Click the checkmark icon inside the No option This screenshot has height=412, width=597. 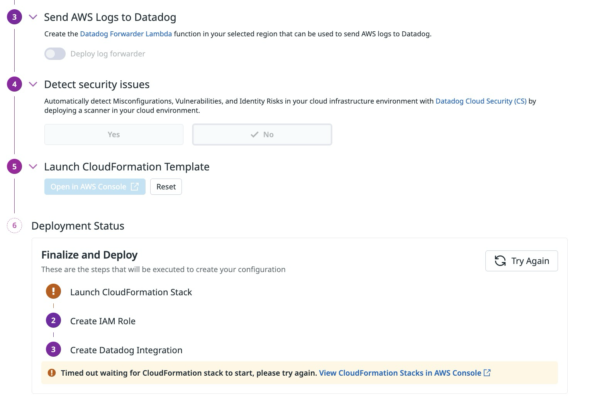coord(254,134)
